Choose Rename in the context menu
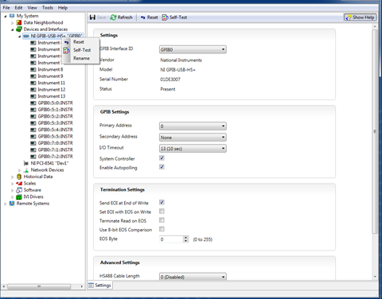Image resolution: width=382 pixels, height=299 pixels. tap(81, 58)
